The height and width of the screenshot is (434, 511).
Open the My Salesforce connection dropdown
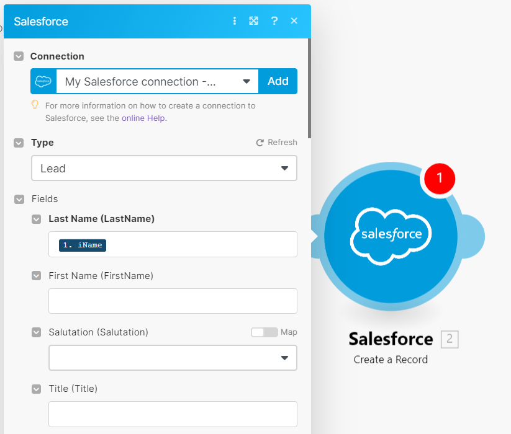[158, 81]
